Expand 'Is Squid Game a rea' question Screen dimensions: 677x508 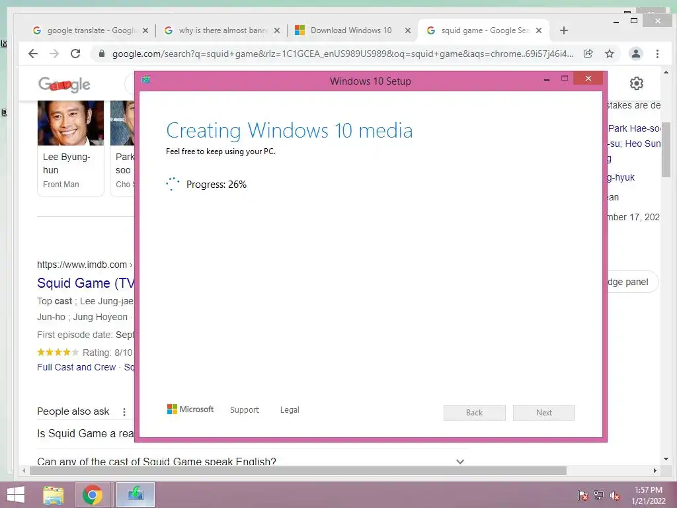point(85,433)
